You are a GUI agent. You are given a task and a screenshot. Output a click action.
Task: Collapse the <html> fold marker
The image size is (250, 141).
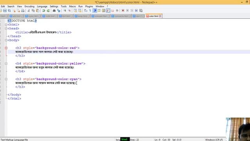point(6,25)
